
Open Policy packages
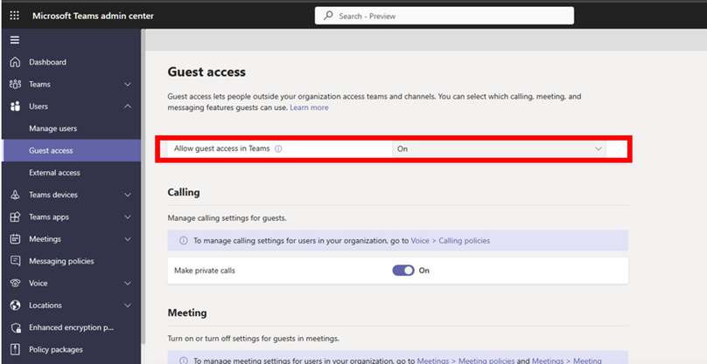coord(56,350)
